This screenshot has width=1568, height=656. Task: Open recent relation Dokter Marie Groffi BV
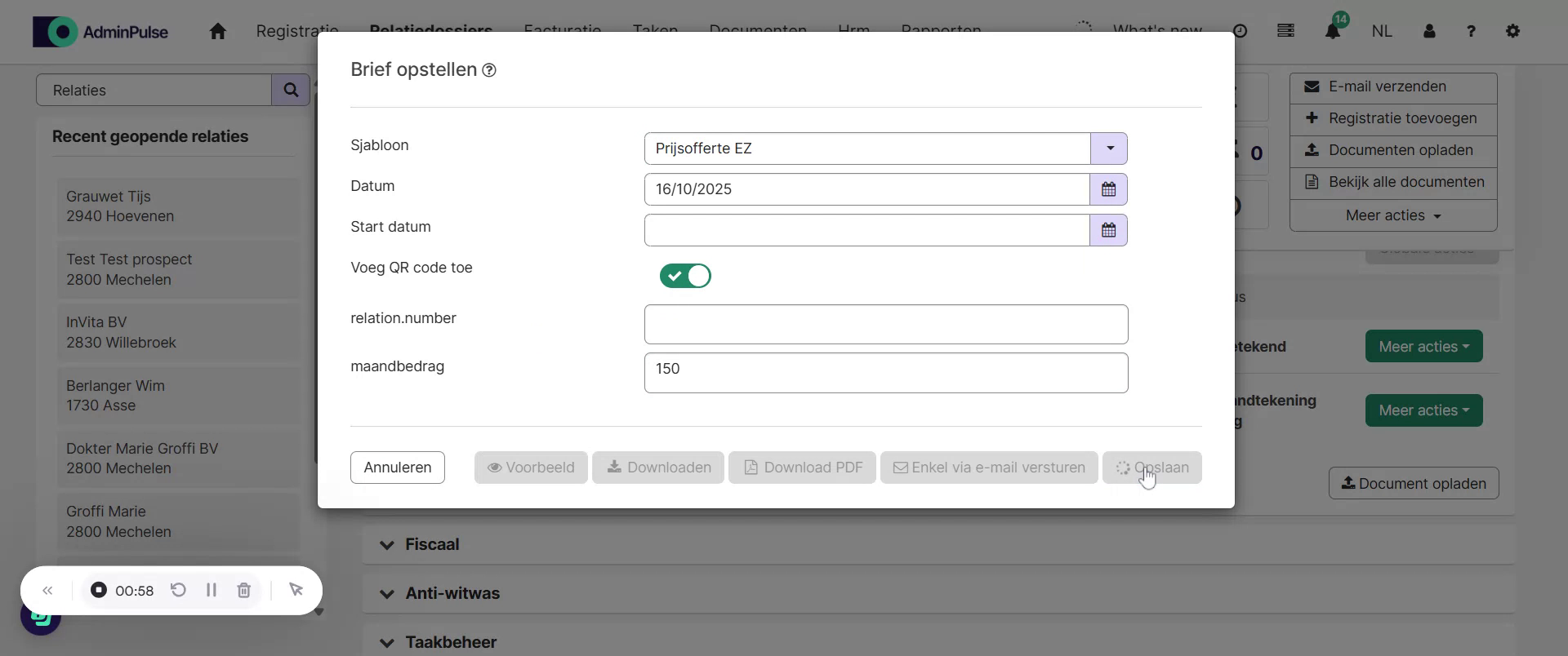click(x=178, y=459)
